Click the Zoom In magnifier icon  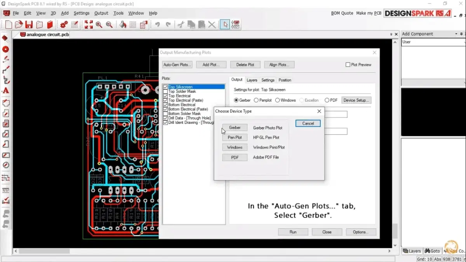99,25
